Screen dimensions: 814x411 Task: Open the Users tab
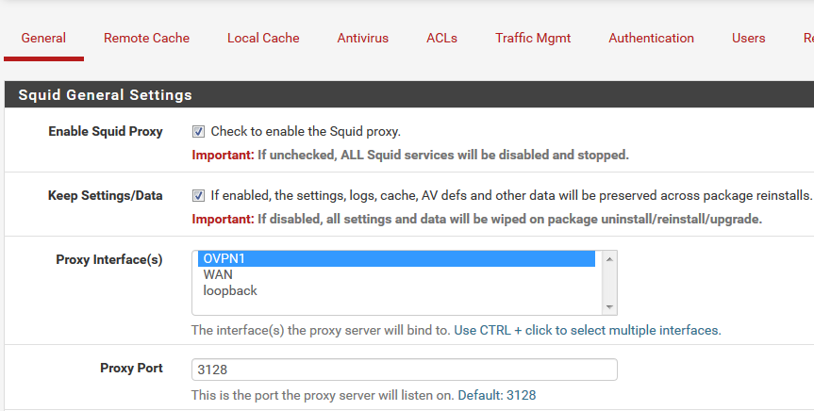[x=749, y=39]
